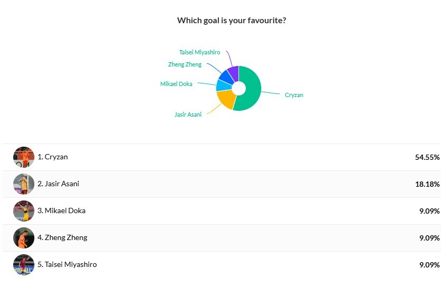Select the dark blue Zheng Zheng slice
The width and height of the screenshot is (441, 287).
coord(227,76)
